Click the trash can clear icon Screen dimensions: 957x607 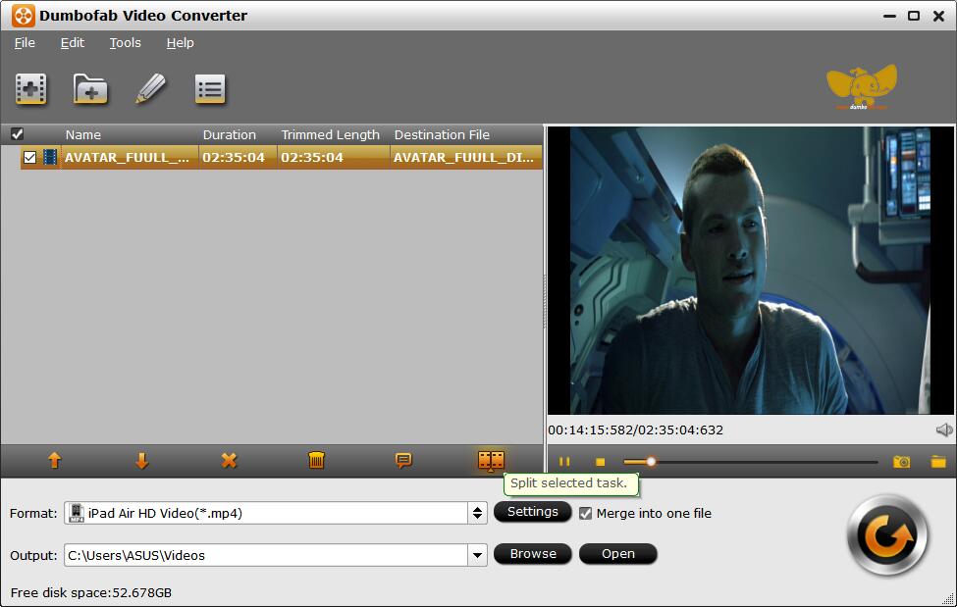click(316, 460)
